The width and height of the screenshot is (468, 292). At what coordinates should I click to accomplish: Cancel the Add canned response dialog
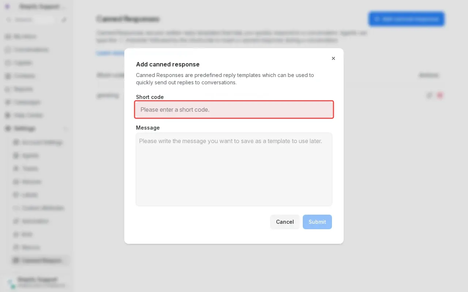click(285, 222)
